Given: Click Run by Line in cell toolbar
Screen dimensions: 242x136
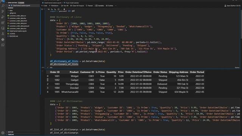Looking at the screenshot, I should [49, 9].
